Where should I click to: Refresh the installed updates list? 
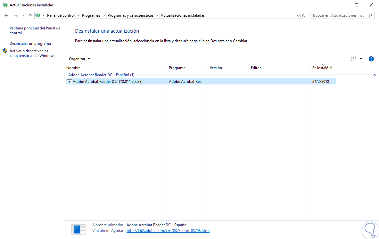click(303, 15)
